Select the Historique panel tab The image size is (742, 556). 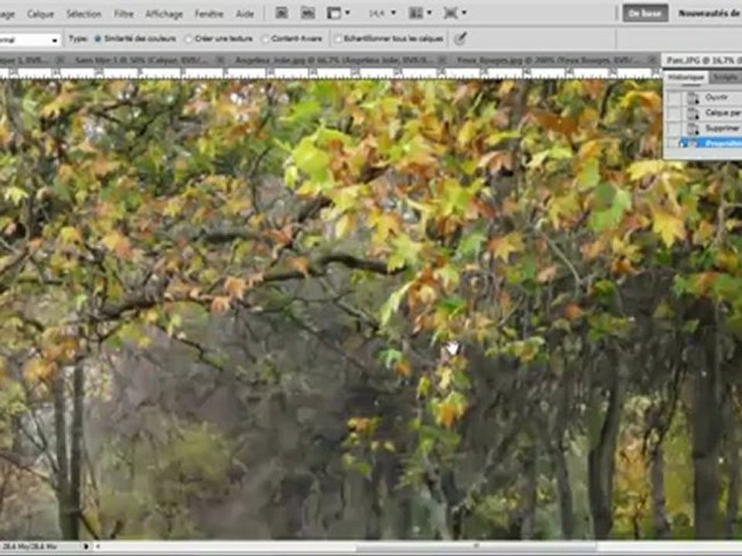[686, 77]
